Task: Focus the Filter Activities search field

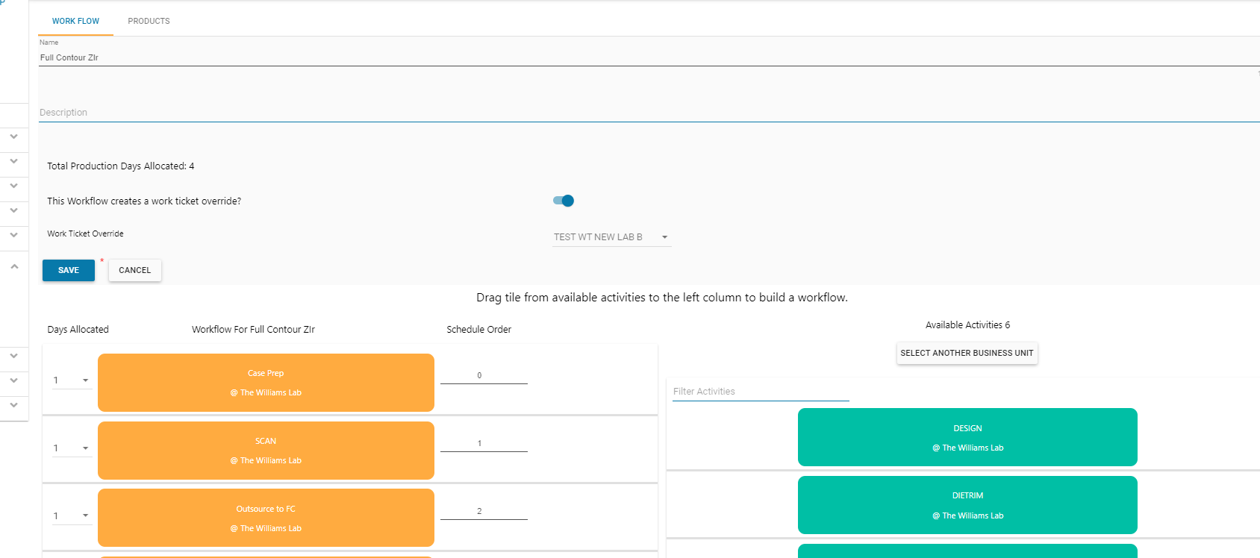Action: [x=761, y=392]
